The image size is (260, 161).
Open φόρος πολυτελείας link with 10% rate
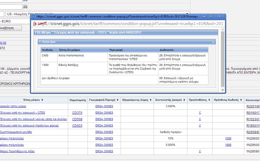[12, 139]
